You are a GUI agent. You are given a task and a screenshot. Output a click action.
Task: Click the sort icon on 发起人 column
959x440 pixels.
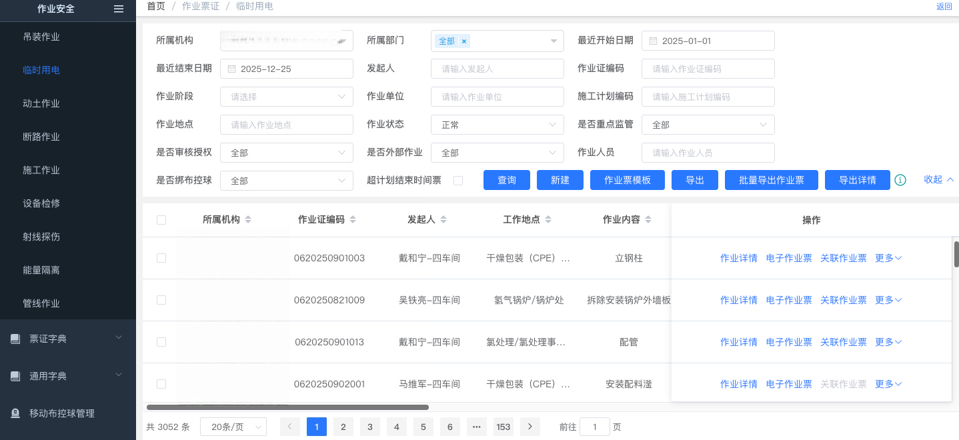tap(443, 220)
